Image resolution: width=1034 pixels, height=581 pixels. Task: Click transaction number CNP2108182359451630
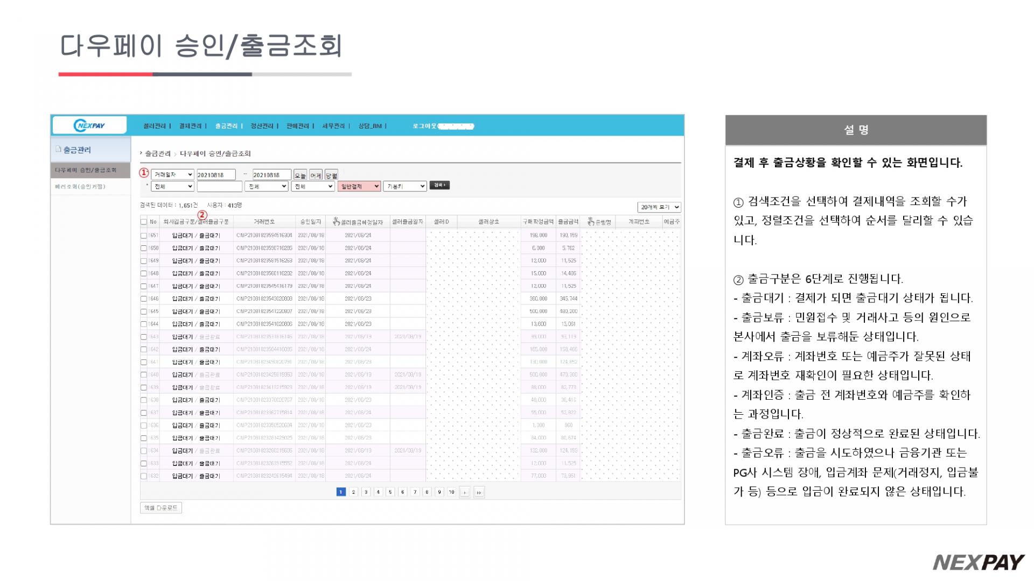pos(264,236)
